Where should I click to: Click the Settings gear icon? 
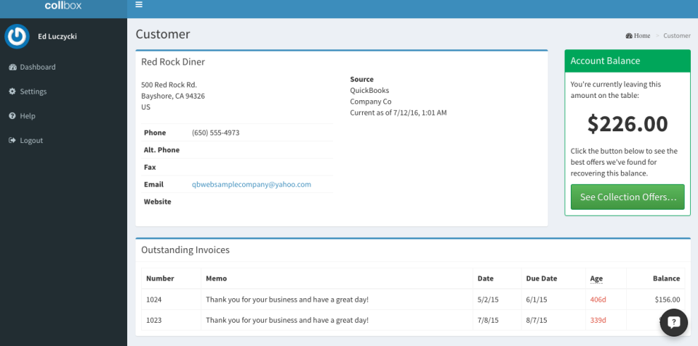pos(12,92)
